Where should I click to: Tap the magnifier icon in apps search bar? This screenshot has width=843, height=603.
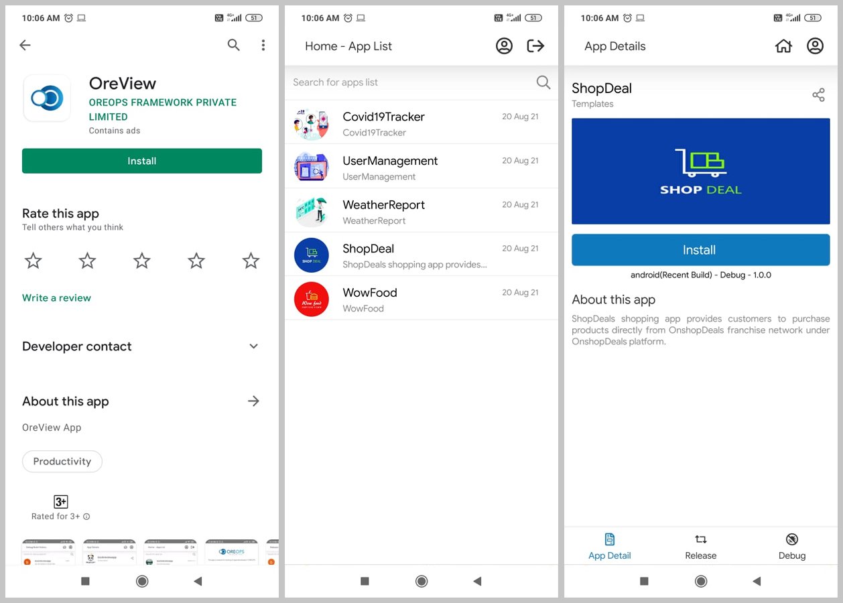[543, 82]
